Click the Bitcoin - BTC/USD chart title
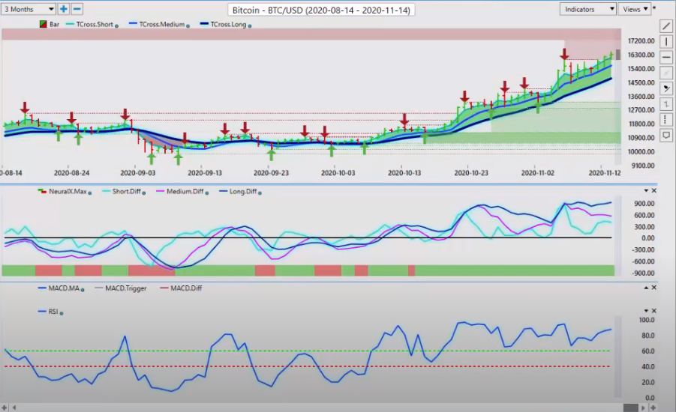The width and height of the screenshot is (676, 412). point(321,10)
